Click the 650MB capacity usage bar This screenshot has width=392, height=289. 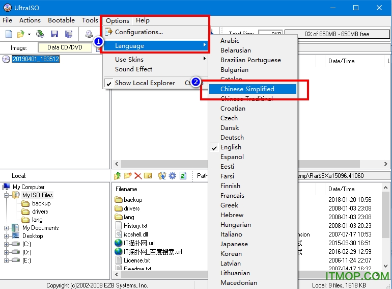tap(337, 34)
